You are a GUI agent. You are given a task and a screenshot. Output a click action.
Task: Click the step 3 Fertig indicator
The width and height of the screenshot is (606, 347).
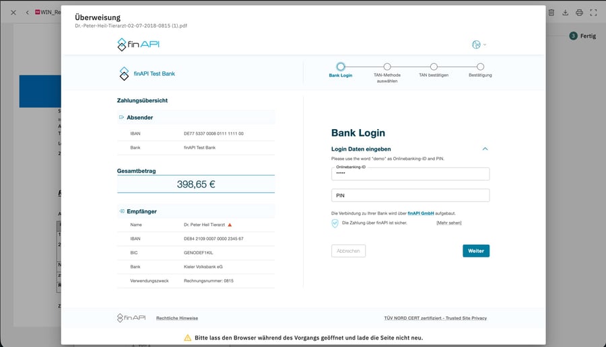click(583, 36)
